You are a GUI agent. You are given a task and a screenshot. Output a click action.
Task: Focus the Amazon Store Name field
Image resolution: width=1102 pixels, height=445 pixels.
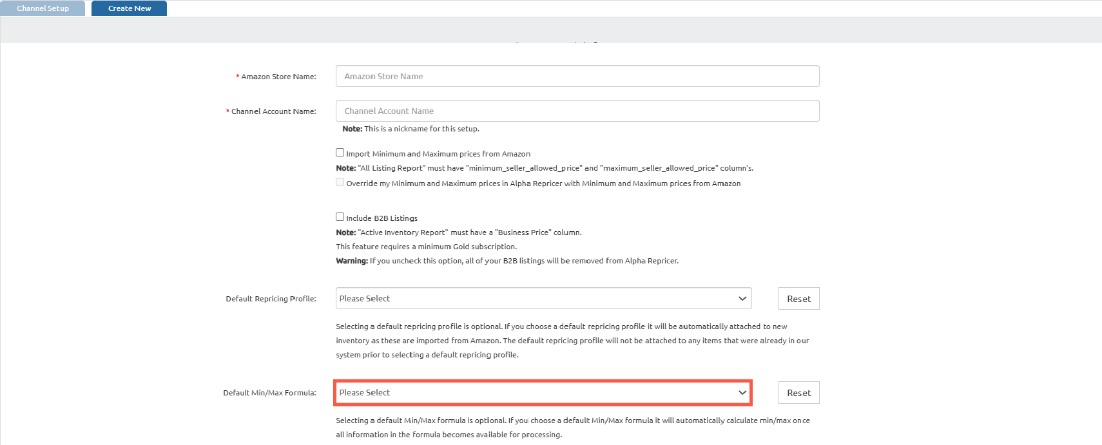pyautogui.click(x=577, y=76)
